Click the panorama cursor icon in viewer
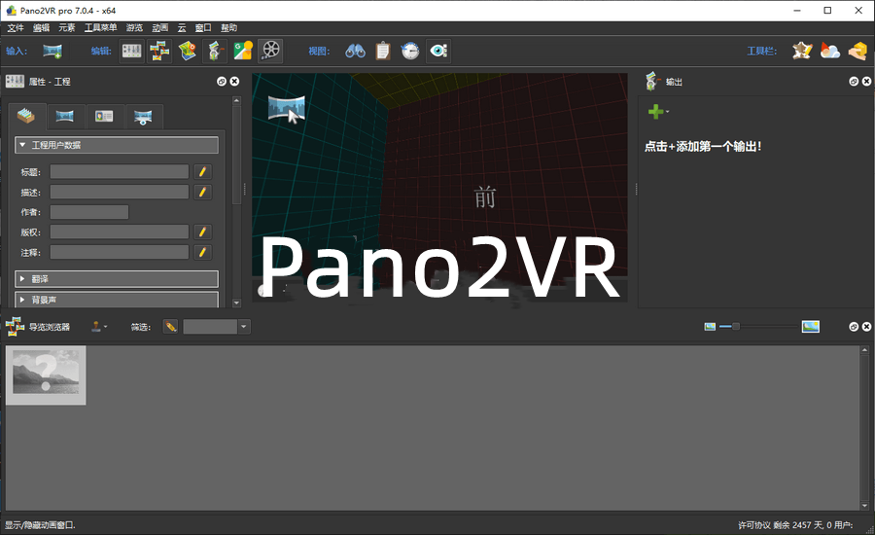875x535 pixels. (x=286, y=108)
